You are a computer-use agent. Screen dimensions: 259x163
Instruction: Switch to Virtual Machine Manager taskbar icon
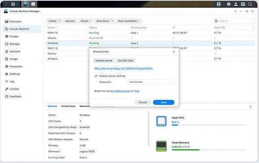25,4
